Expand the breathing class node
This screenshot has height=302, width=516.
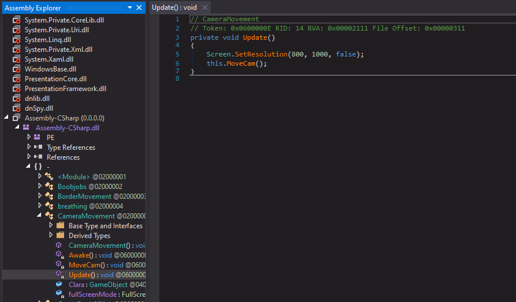click(x=40, y=206)
